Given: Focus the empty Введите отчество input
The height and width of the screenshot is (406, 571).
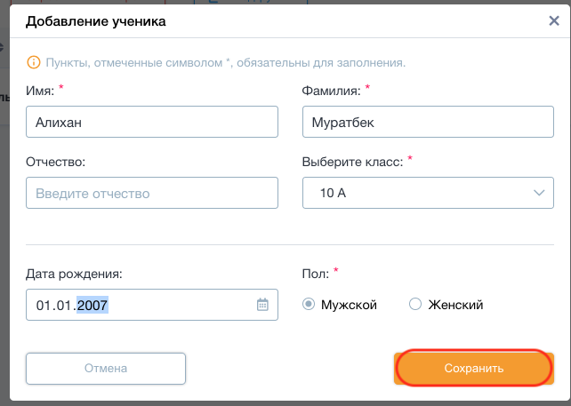Looking at the screenshot, I should click(x=152, y=193).
